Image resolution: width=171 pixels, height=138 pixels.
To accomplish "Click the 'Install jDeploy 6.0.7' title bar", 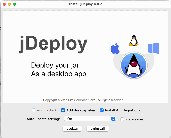I will click(x=85, y=4).
